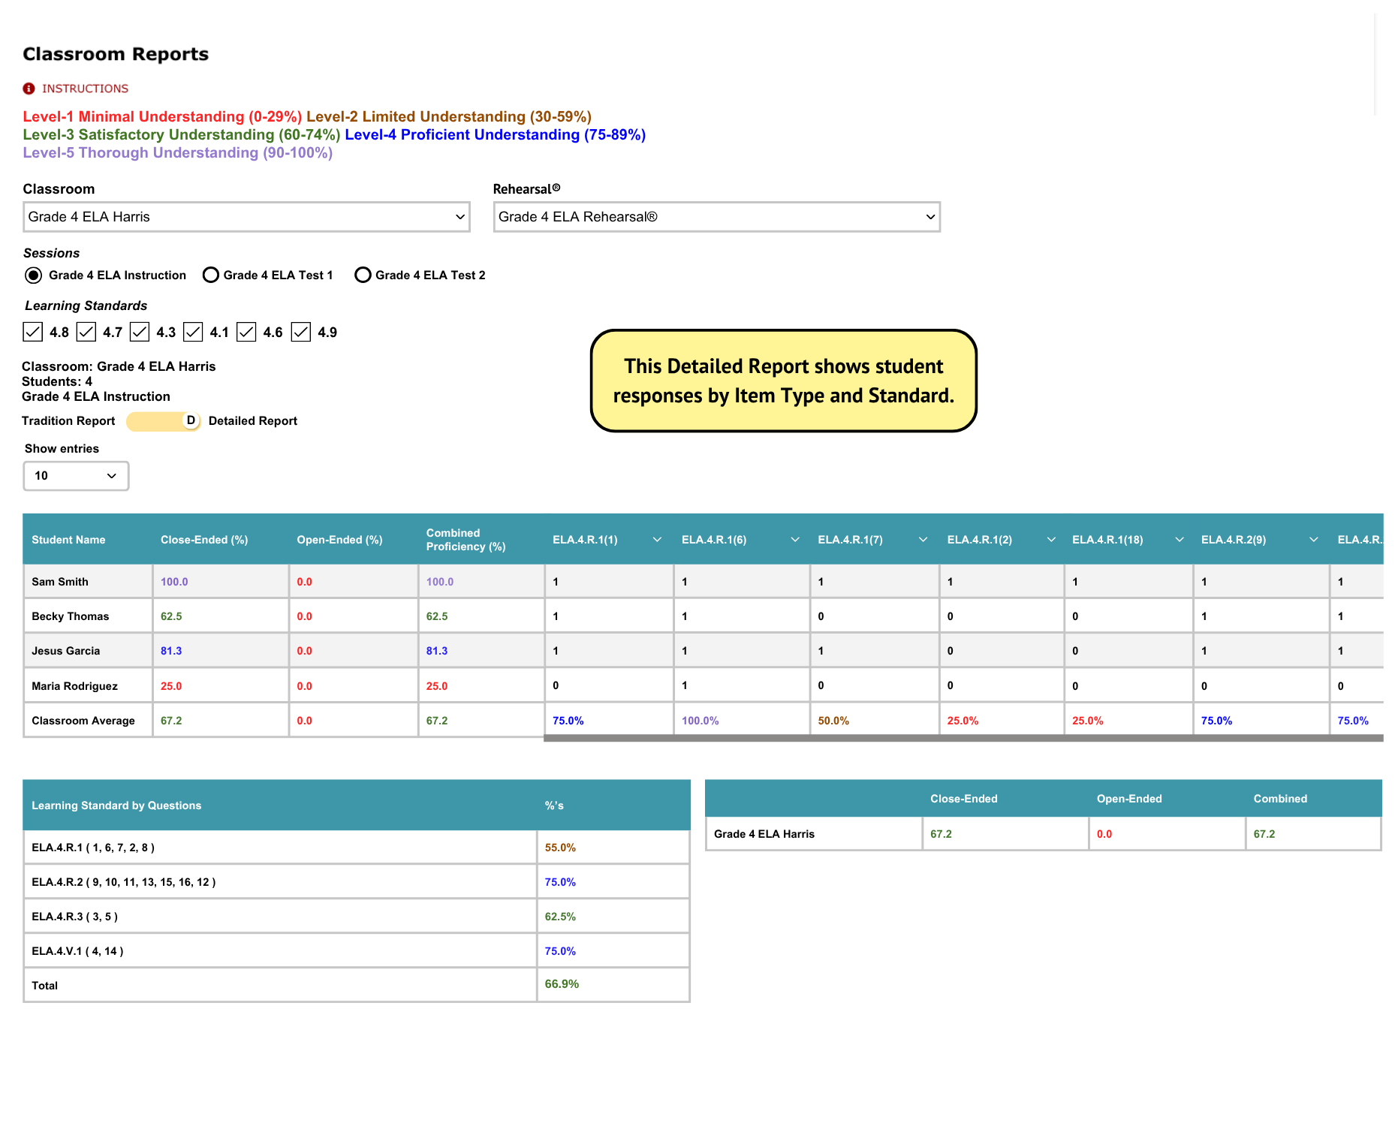Select the Grade 4 ELA Test 2 session
This screenshot has width=1398, height=1126.
tap(363, 275)
